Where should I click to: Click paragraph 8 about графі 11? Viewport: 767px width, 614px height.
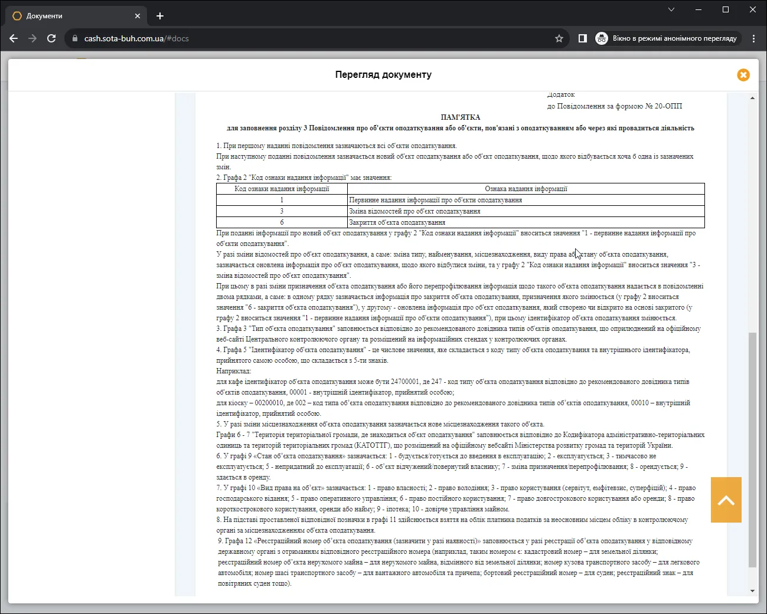452,525
